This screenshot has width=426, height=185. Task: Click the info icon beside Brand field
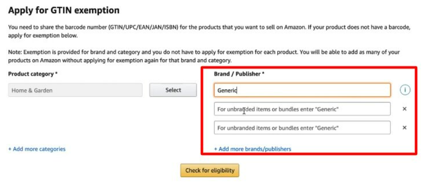tap(405, 90)
